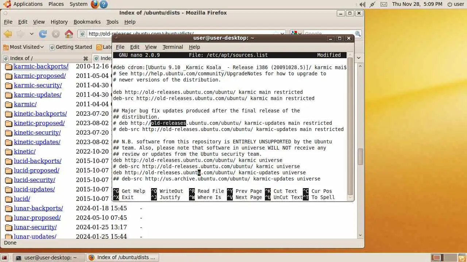
Task: Click the Firefox back arrow button
Action: (8, 34)
